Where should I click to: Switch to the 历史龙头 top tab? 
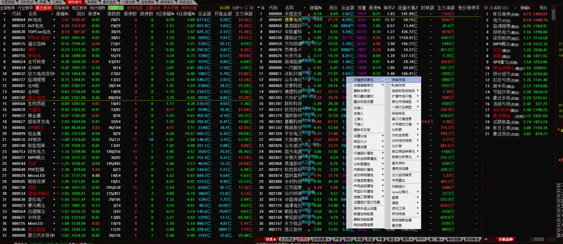point(187,2)
